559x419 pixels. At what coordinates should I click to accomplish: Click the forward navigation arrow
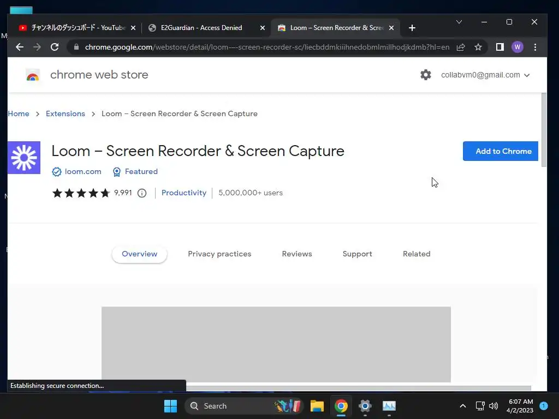point(37,47)
